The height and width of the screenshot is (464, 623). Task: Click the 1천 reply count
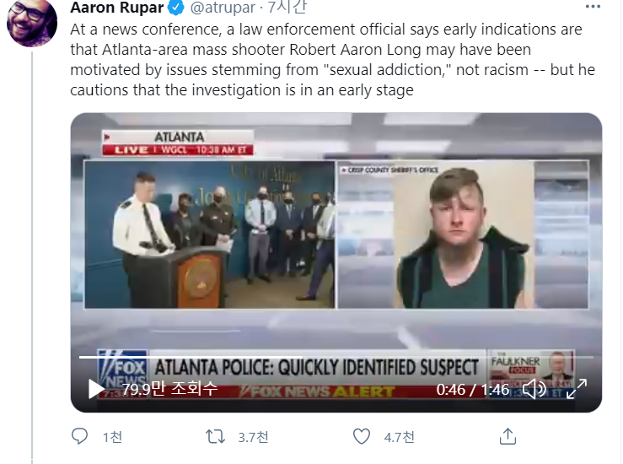coord(112,436)
